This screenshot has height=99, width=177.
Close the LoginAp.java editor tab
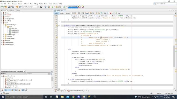click(65, 11)
